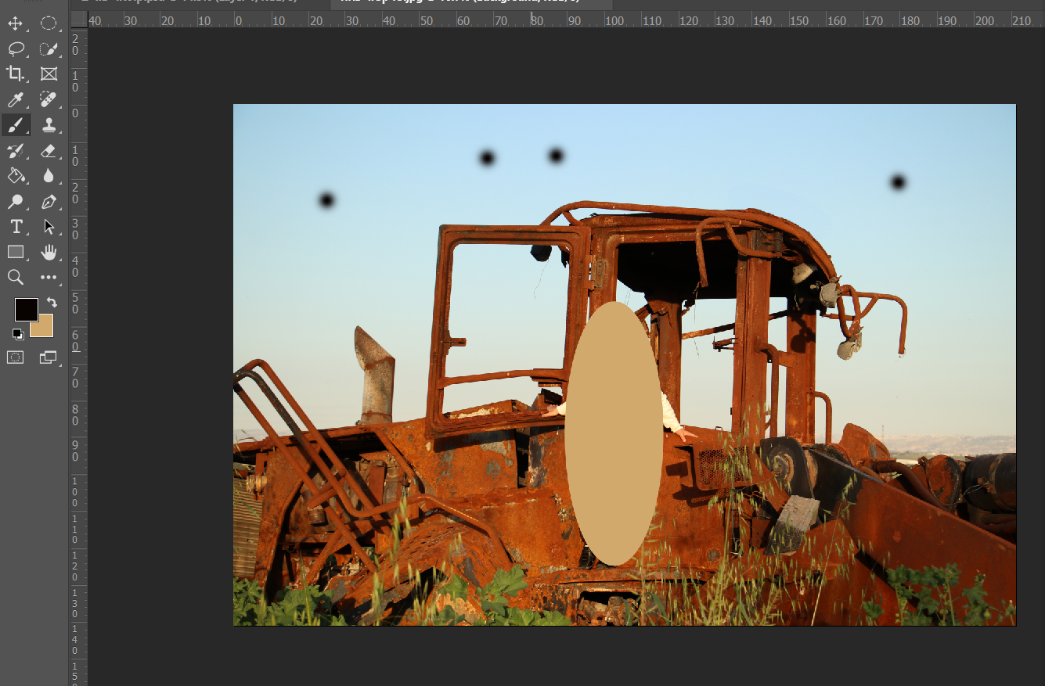
Task: Choose the Eyedropper tool
Action: pos(16,99)
